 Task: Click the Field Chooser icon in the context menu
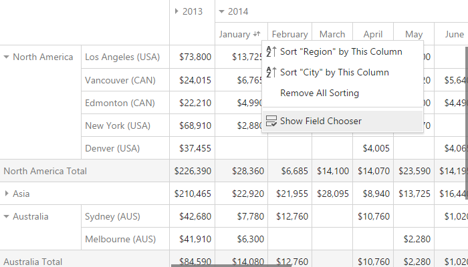coord(271,121)
